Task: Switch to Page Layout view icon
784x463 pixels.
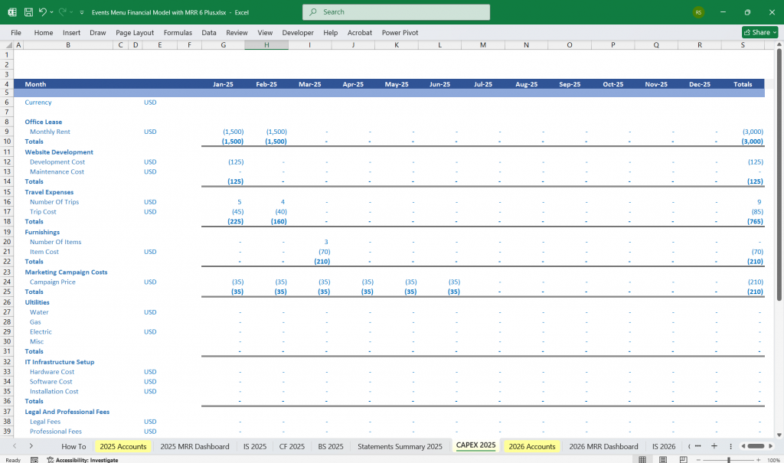Action: (x=662, y=458)
